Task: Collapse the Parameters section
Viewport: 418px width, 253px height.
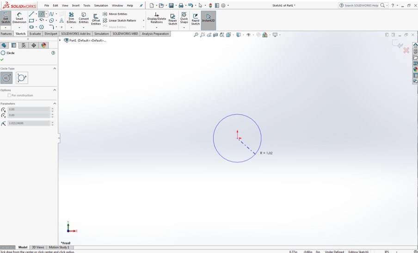Action: click(x=55, y=104)
